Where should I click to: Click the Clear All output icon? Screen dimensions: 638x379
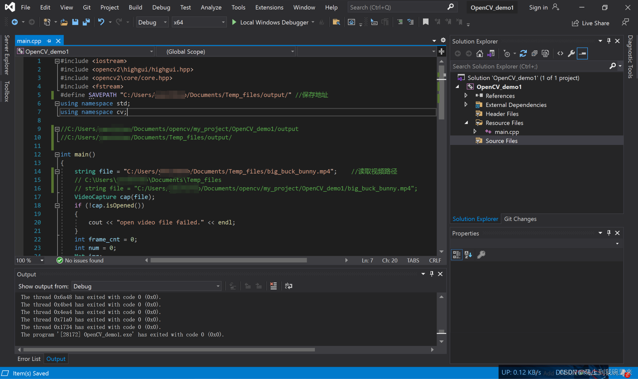(273, 286)
